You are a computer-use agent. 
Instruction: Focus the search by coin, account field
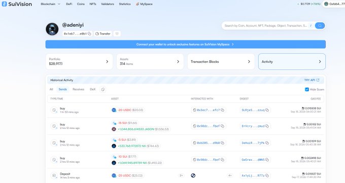(265, 26)
